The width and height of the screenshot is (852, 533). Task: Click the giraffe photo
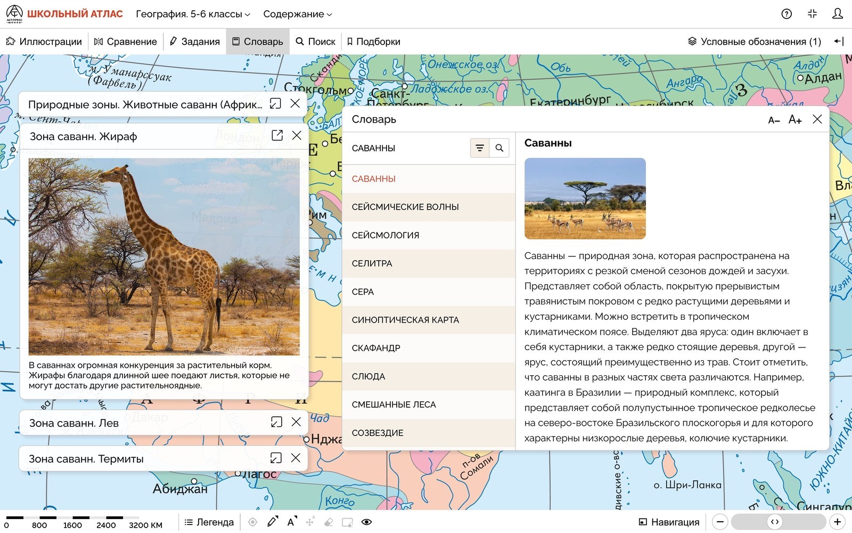tap(164, 257)
